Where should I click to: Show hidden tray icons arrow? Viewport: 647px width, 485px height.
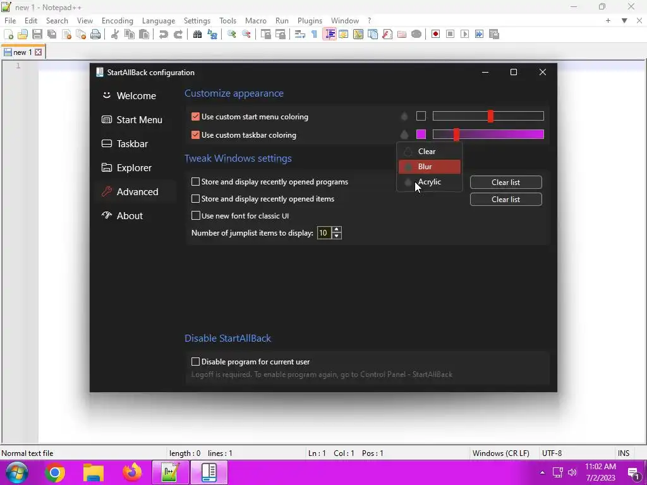point(542,472)
